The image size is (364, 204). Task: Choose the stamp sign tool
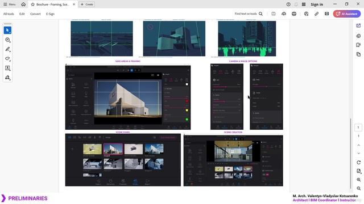(x=7, y=78)
